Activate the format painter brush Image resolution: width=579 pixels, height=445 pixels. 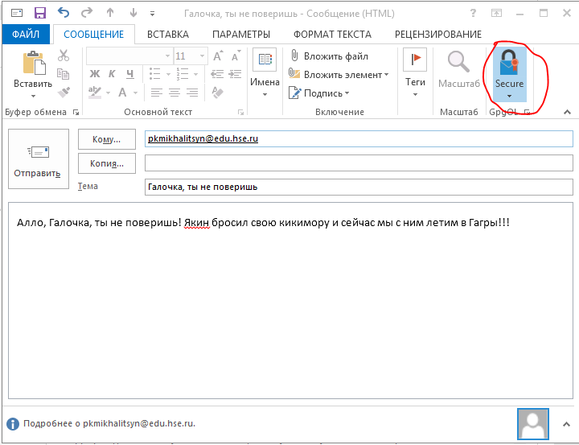pos(64,92)
